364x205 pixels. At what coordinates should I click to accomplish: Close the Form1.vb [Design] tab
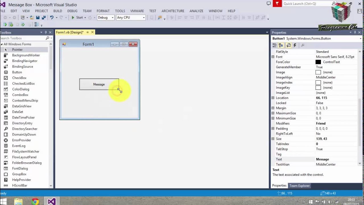click(x=92, y=32)
